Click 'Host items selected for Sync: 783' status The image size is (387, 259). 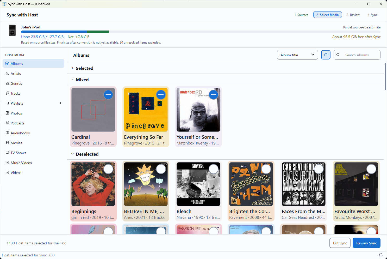click(x=28, y=255)
